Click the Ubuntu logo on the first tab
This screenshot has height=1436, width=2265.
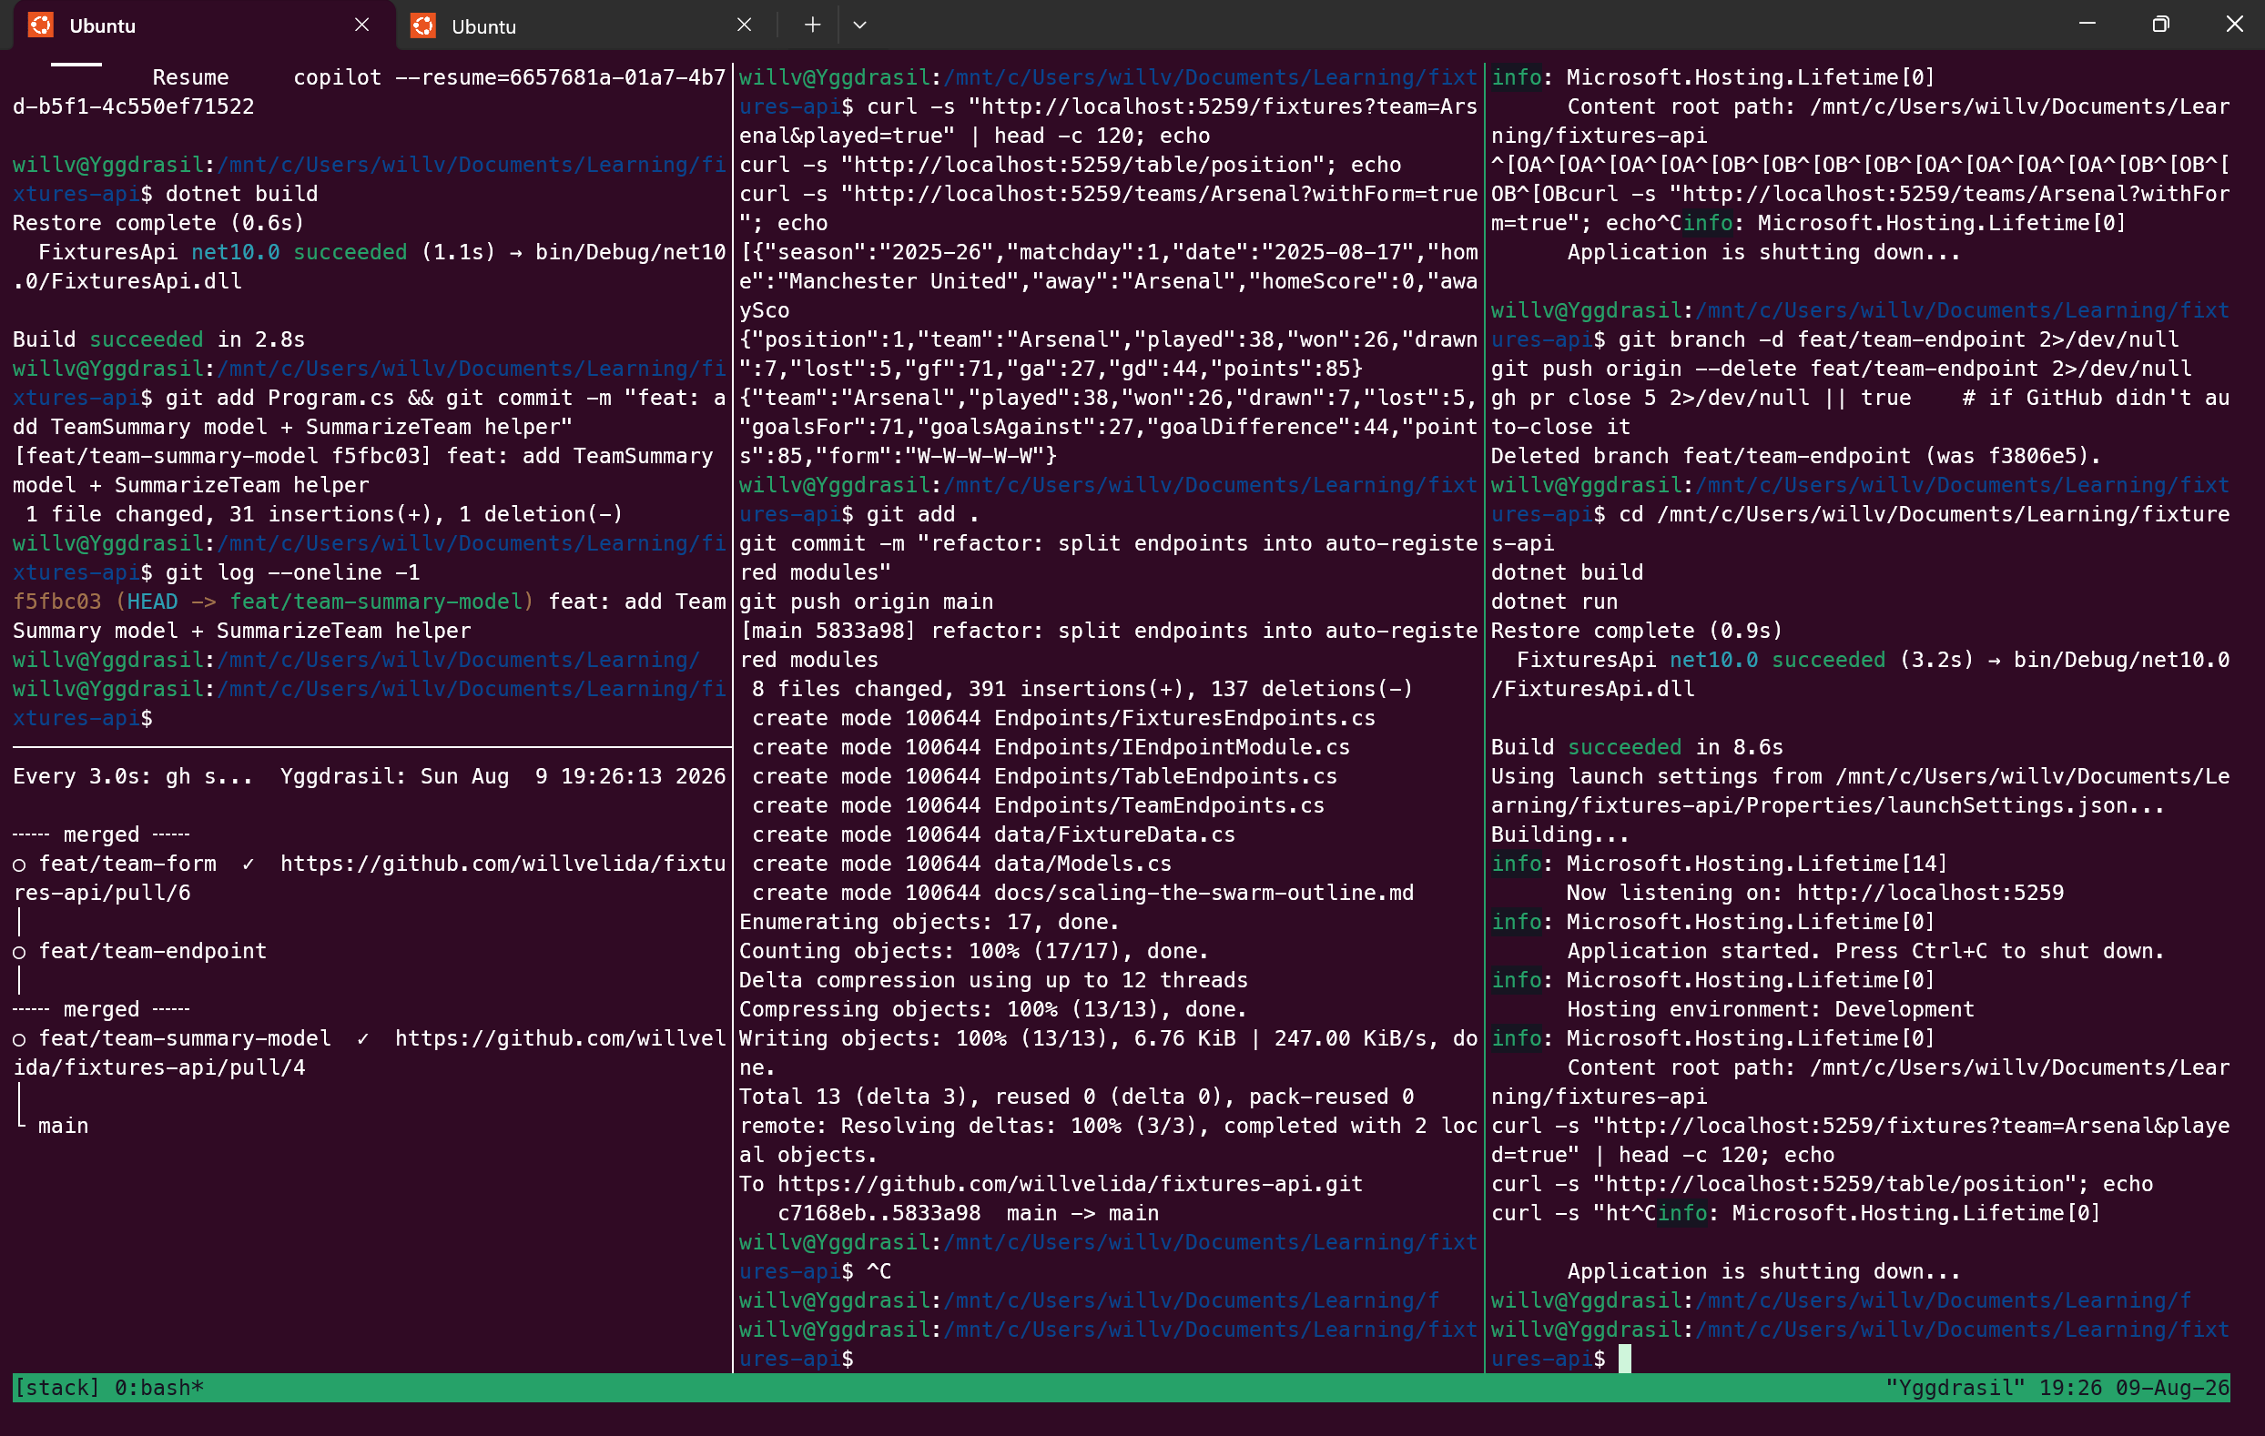tap(40, 25)
